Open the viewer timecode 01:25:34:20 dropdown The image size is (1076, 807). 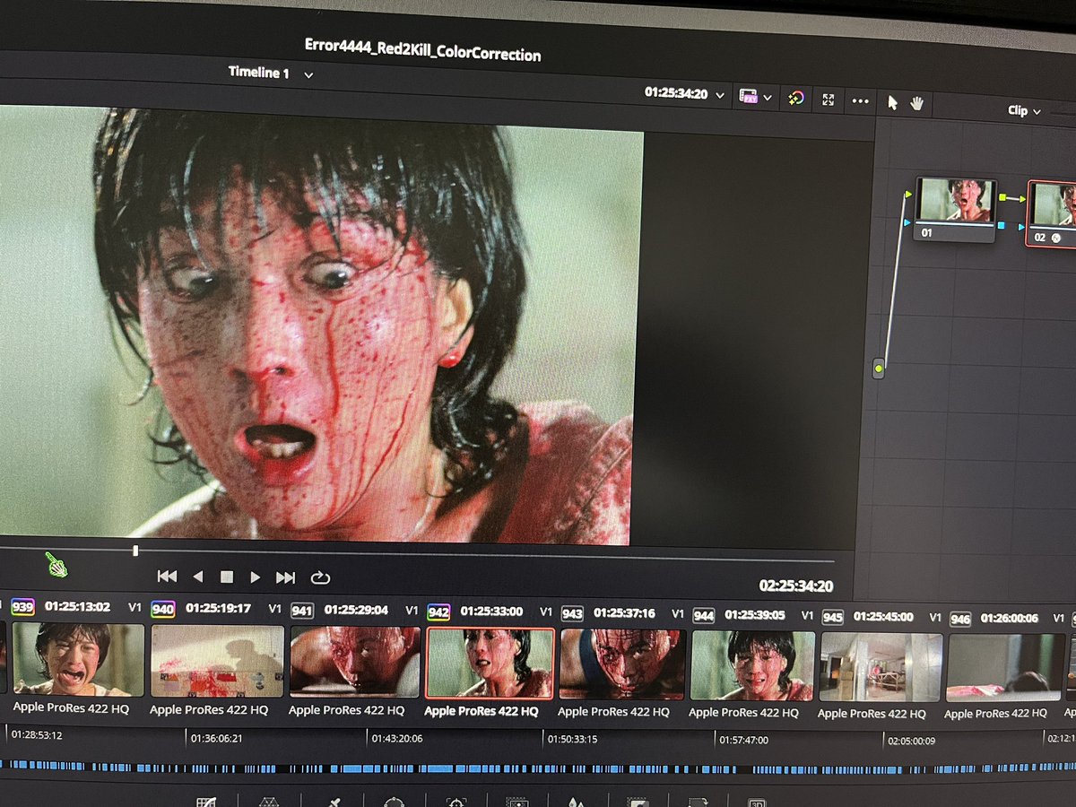684,94
